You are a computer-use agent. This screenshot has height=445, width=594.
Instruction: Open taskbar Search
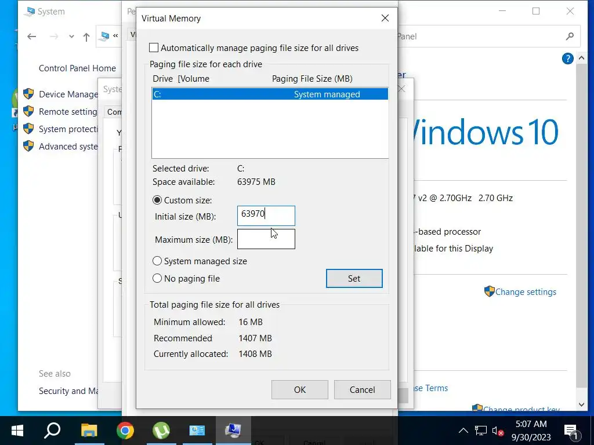coord(52,431)
